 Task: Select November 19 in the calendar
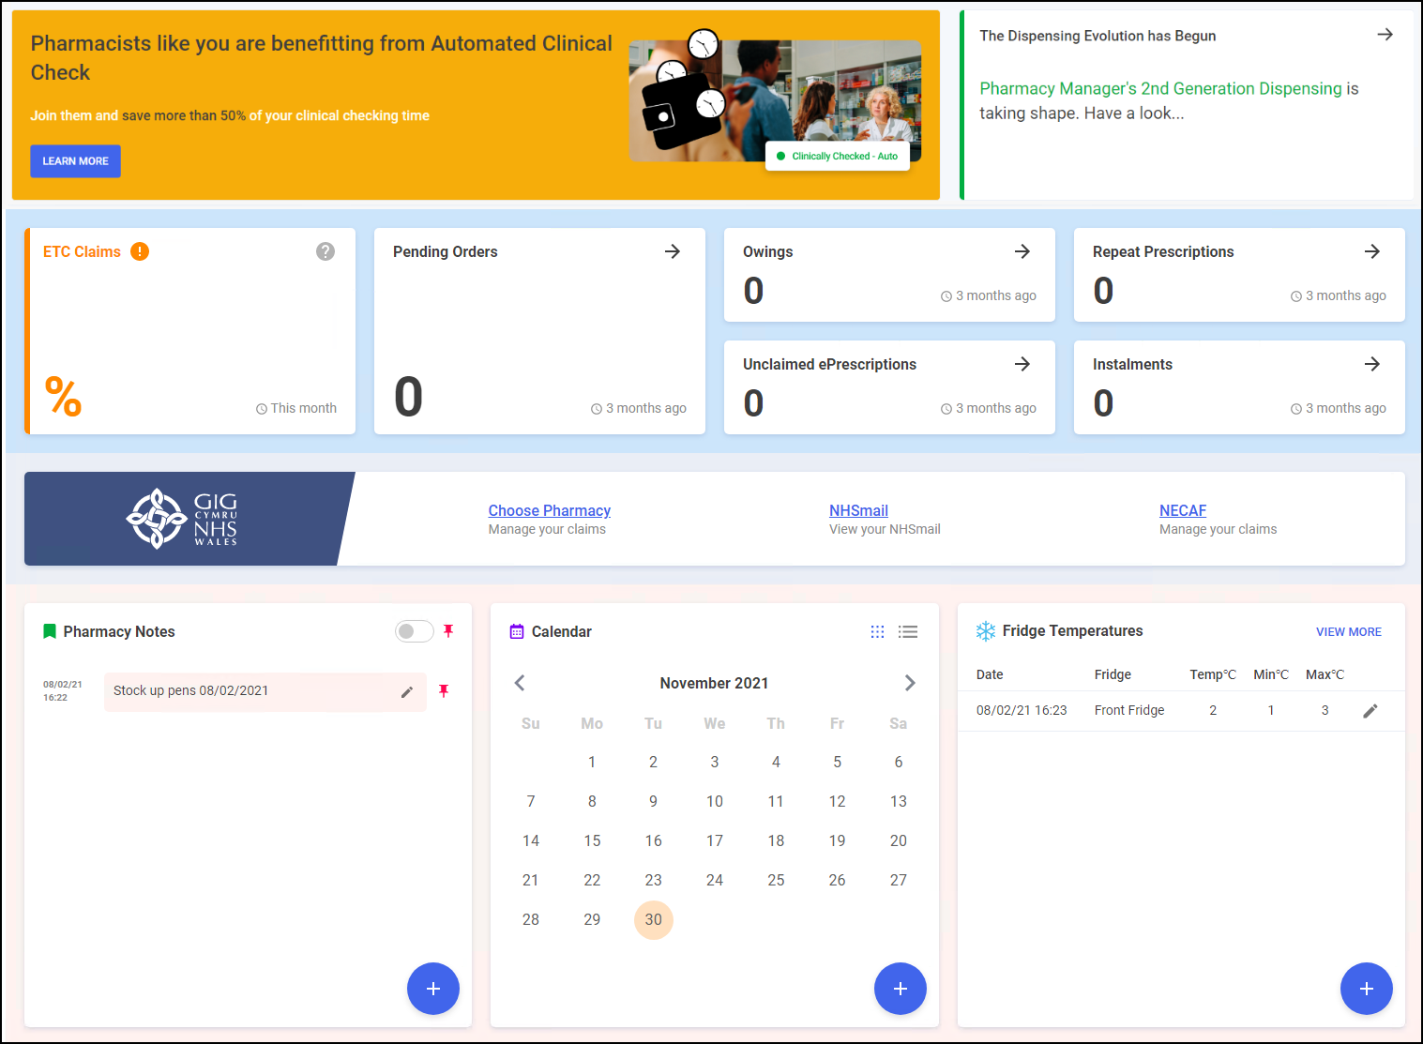(837, 841)
